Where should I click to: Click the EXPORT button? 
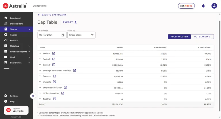tap(70, 22)
